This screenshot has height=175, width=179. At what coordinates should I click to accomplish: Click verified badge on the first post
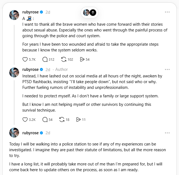(41, 12)
